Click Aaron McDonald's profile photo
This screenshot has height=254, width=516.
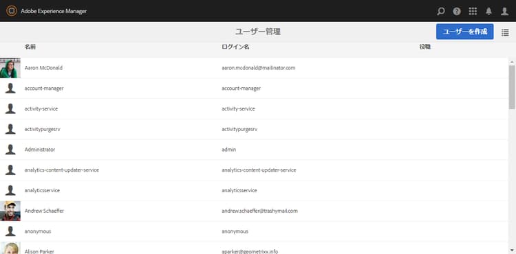(x=10, y=68)
